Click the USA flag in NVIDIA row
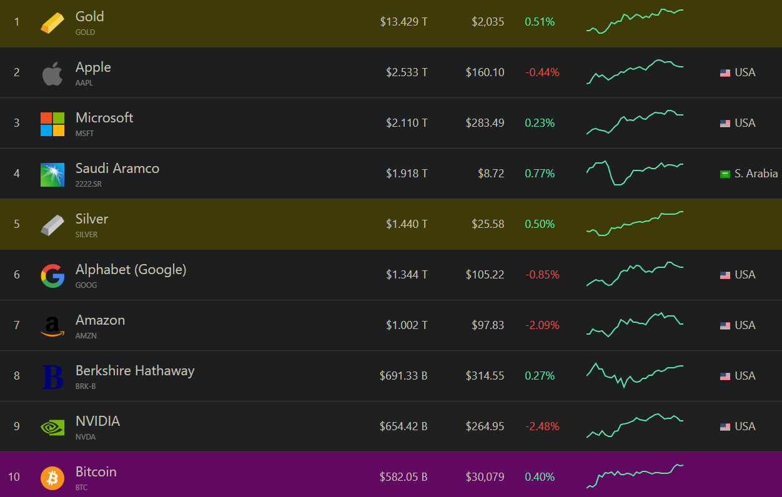This screenshot has width=782, height=497. click(725, 427)
